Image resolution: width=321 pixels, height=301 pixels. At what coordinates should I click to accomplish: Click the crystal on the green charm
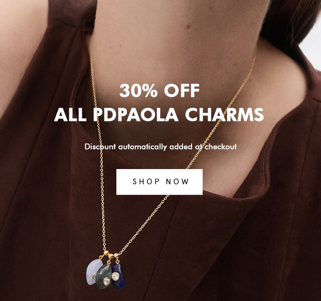point(107,281)
